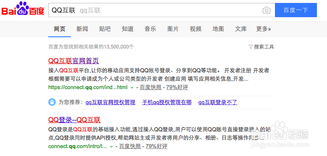This screenshot has width=327, height=156.
Task: Click the 百度一下 search button
Action: (x=296, y=10)
